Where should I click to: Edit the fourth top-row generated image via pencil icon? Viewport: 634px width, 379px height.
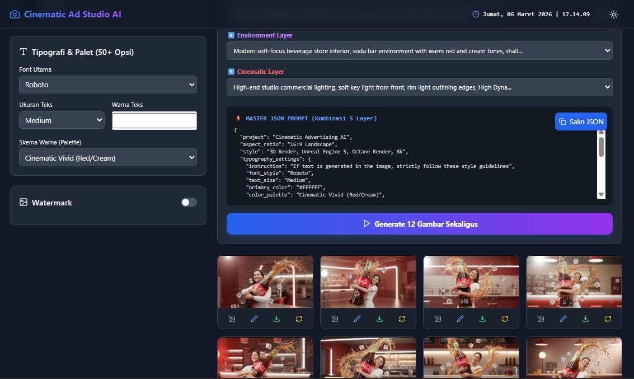[x=563, y=319]
